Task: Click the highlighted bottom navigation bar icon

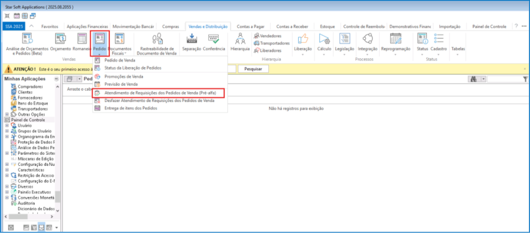Action: point(41,227)
